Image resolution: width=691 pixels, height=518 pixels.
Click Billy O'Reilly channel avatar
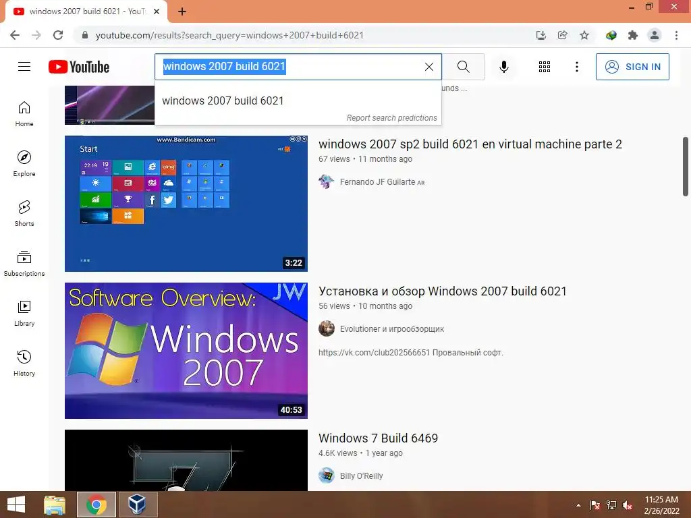point(327,476)
